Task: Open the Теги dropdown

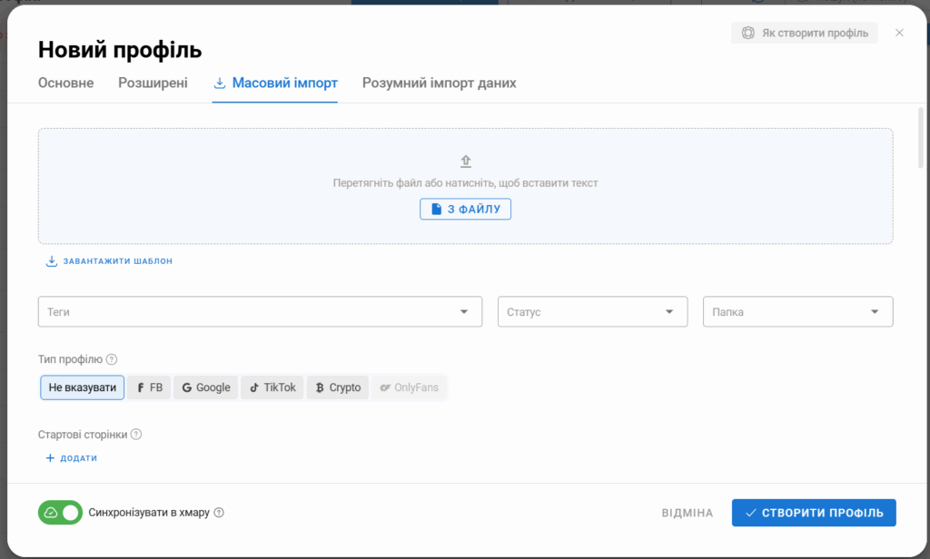Action: (x=260, y=312)
